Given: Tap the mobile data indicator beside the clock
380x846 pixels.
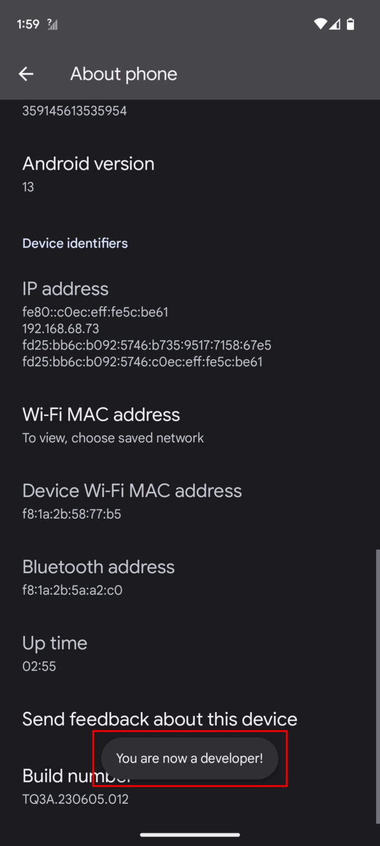Looking at the screenshot, I should [x=52, y=24].
